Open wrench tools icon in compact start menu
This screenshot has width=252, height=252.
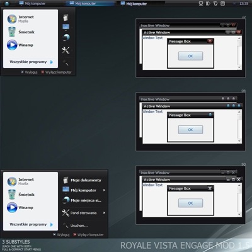coord(66,50)
